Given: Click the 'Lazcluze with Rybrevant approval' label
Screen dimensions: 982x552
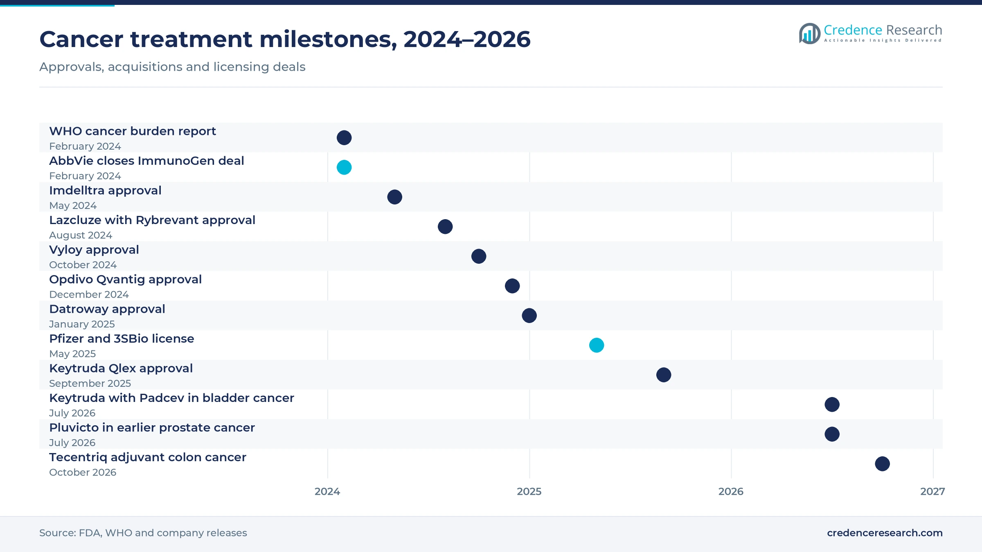Looking at the screenshot, I should tap(152, 220).
